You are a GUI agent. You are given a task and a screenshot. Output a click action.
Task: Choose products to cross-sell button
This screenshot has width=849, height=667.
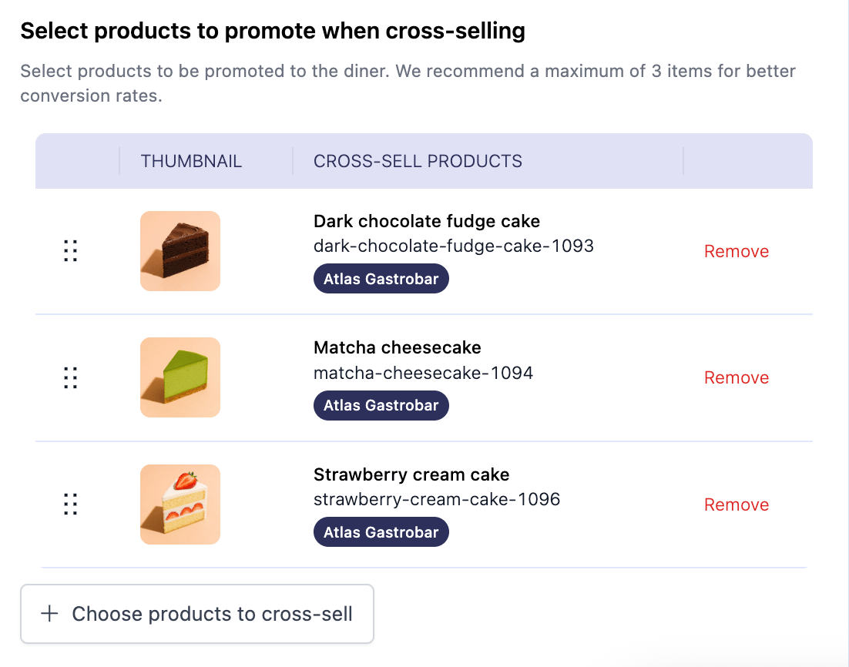point(197,613)
